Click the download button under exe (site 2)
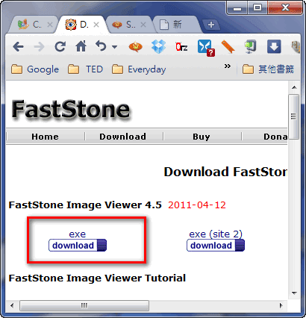Screen dimensions: 306x318 point(216,246)
